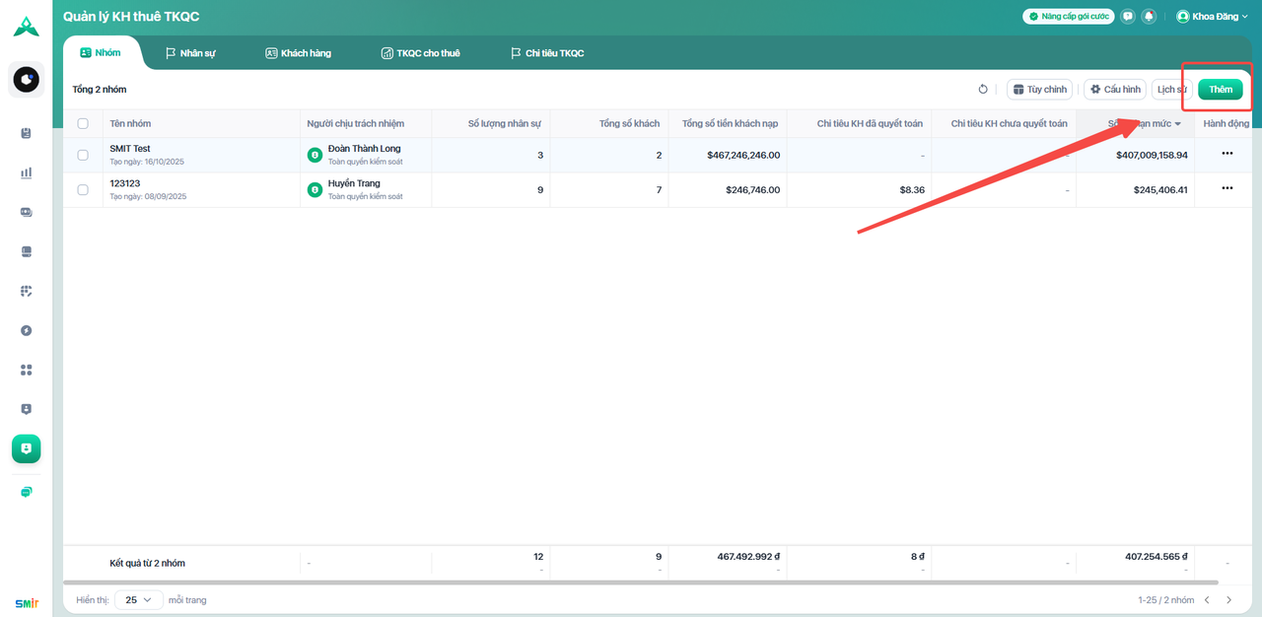Click the bar chart icon in sidebar

(x=27, y=172)
